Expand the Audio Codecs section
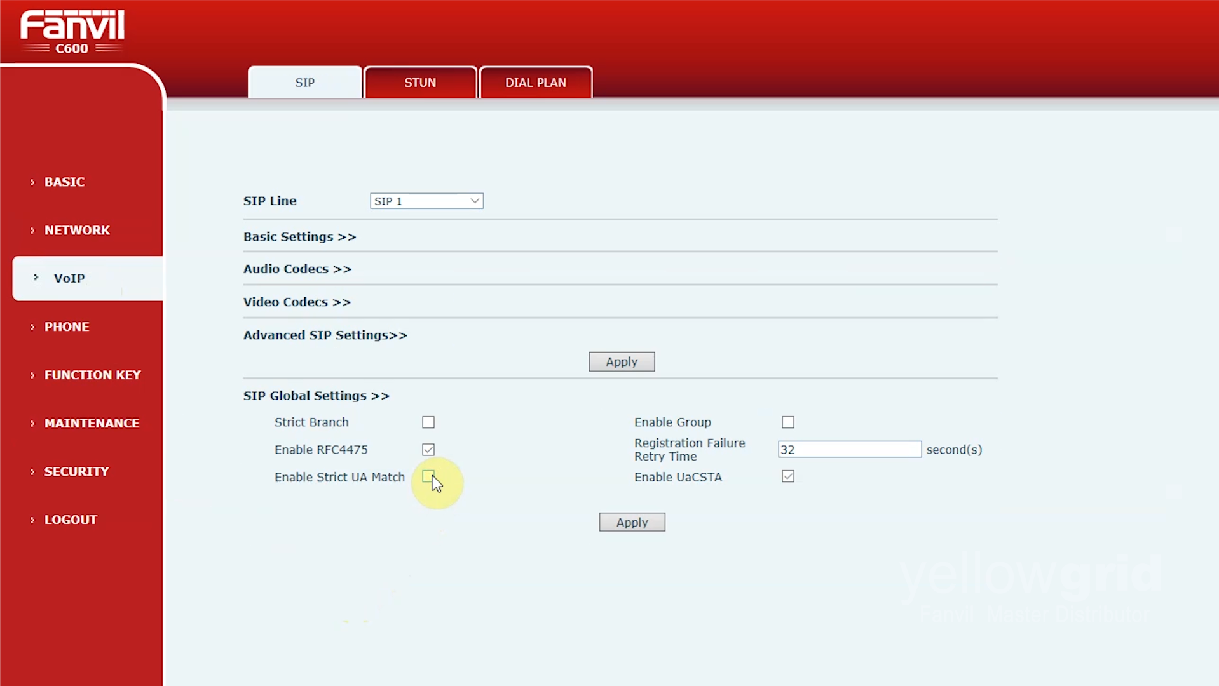The height and width of the screenshot is (686, 1219). (297, 269)
